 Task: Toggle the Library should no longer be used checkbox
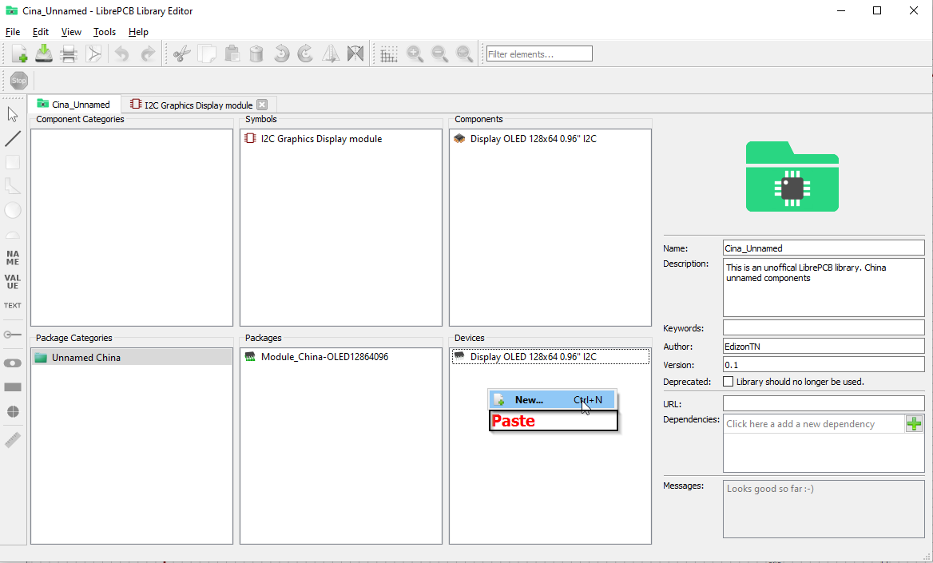click(x=728, y=381)
